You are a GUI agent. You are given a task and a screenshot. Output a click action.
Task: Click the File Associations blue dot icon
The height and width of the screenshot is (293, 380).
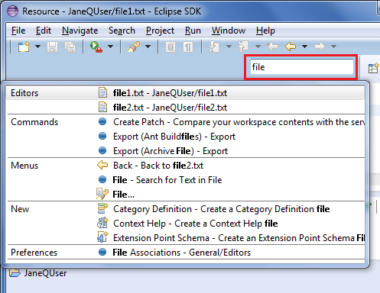point(102,252)
